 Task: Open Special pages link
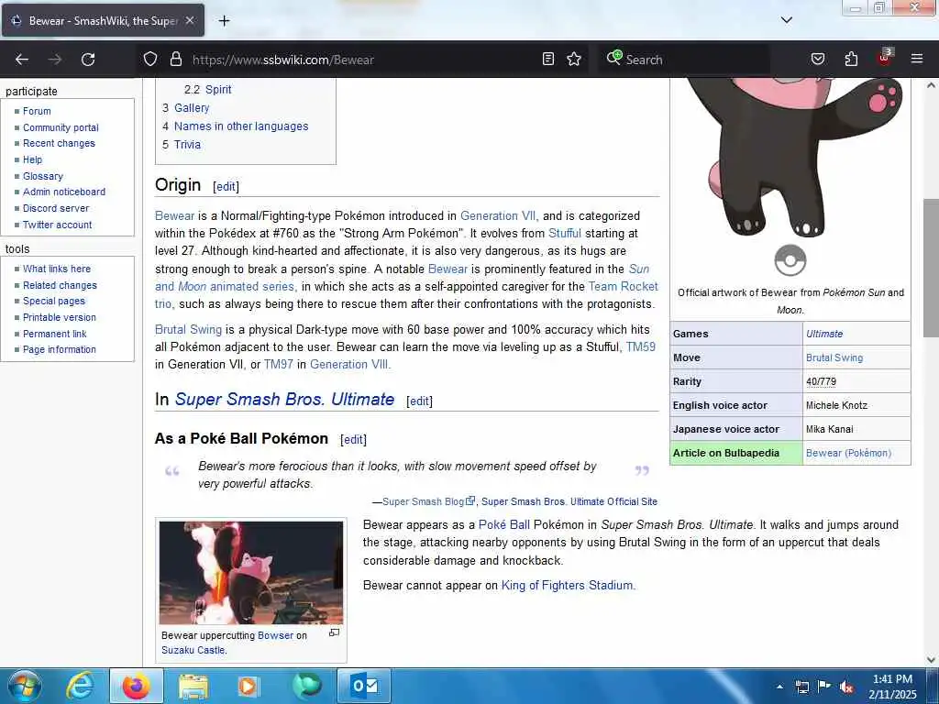(54, 301)
